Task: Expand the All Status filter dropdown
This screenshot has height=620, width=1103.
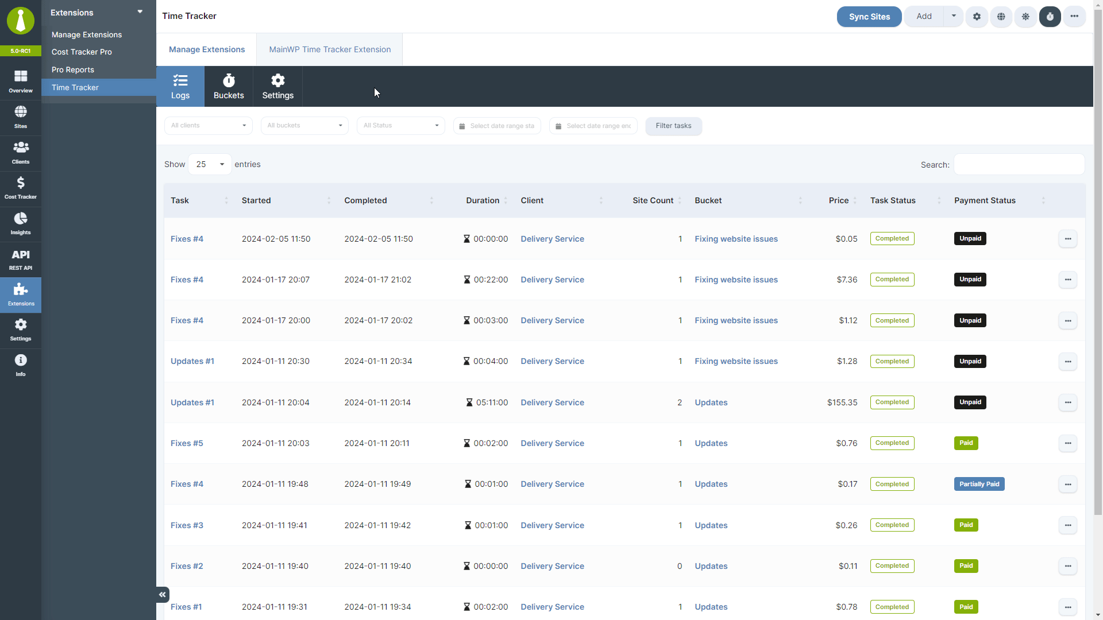Action: click(400, 126)
